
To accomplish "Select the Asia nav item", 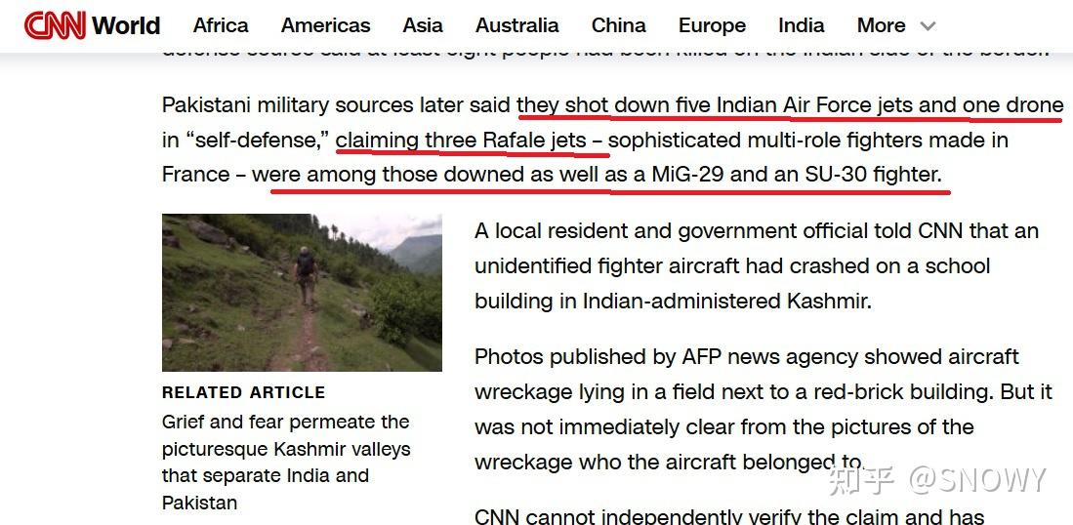I will click(423, 25).
